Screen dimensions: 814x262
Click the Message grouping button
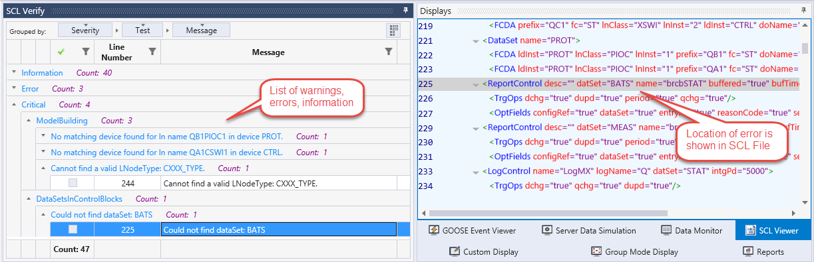(x=201, y=31)
